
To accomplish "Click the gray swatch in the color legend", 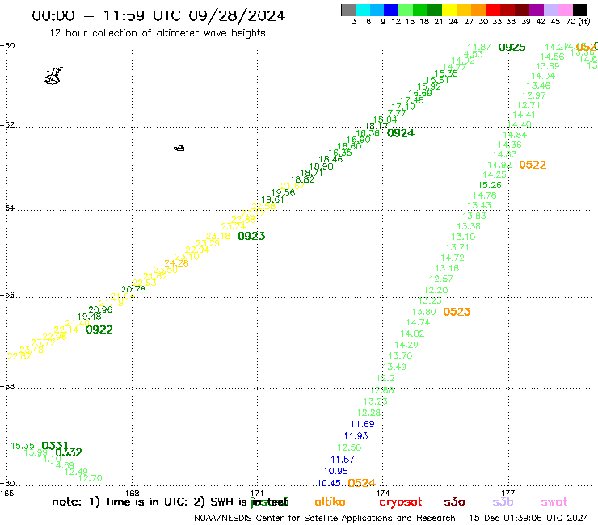I will pos(348,10).
